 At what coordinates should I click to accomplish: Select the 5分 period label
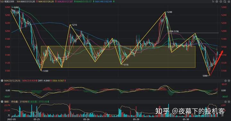(x=2, y=2)
